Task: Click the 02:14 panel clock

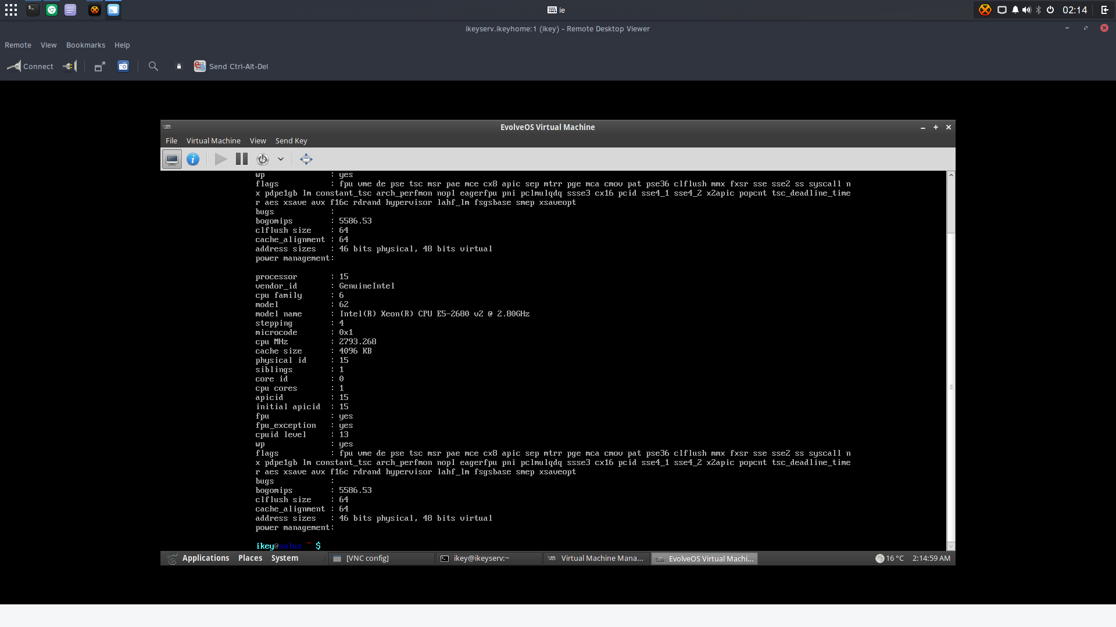Action: [x=1075, y=10]
